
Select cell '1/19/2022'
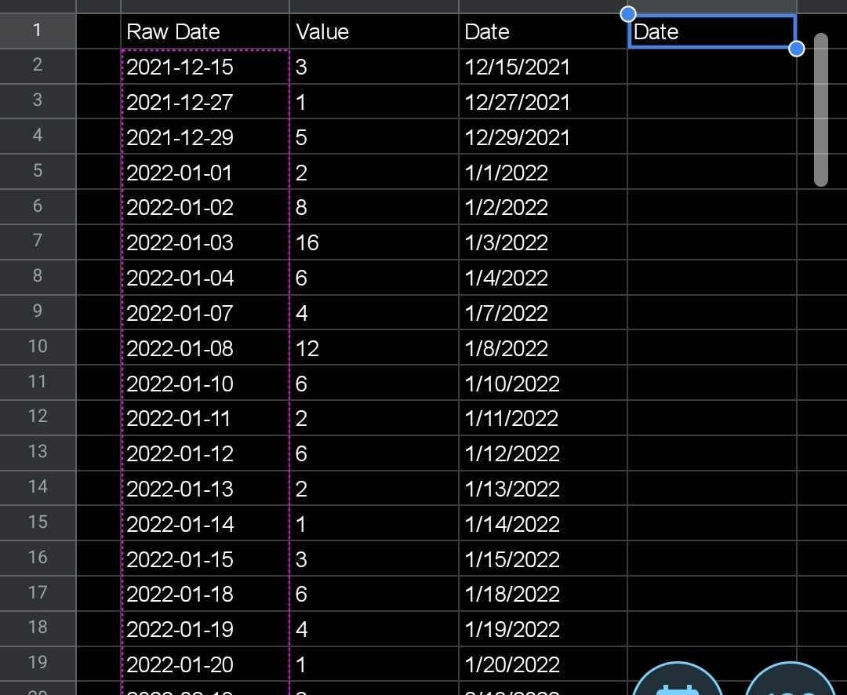(543, 629)
